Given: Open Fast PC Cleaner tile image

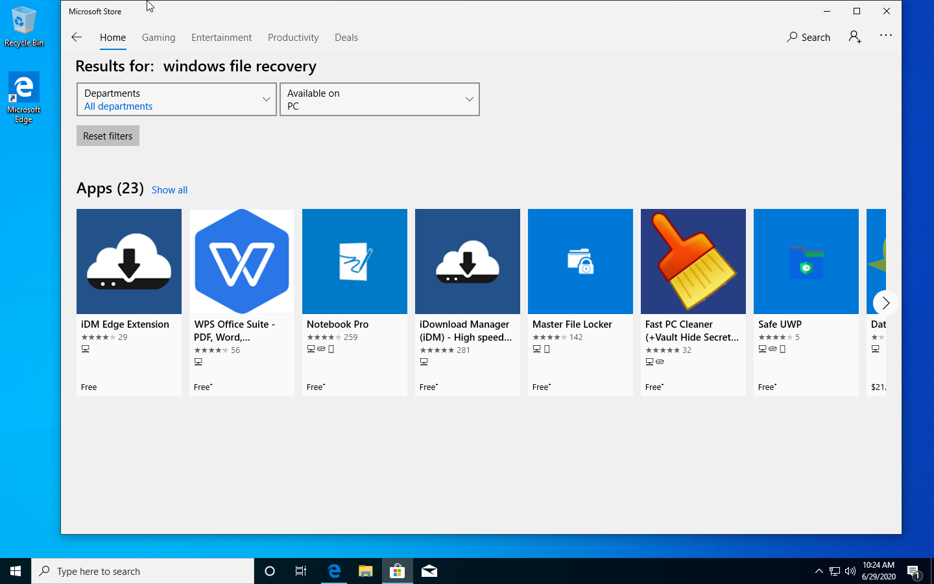Looking at the screenshot, I should click(693, 262).
